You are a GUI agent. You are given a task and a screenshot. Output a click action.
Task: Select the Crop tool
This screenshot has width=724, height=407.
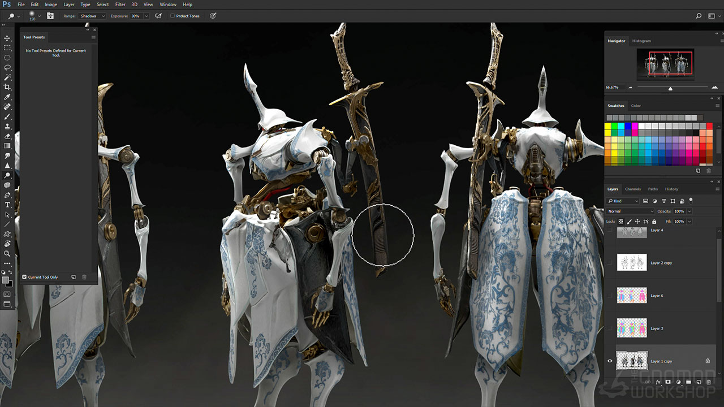7,87
